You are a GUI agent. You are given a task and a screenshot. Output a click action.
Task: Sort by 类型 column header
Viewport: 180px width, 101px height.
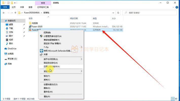(95, 18)
